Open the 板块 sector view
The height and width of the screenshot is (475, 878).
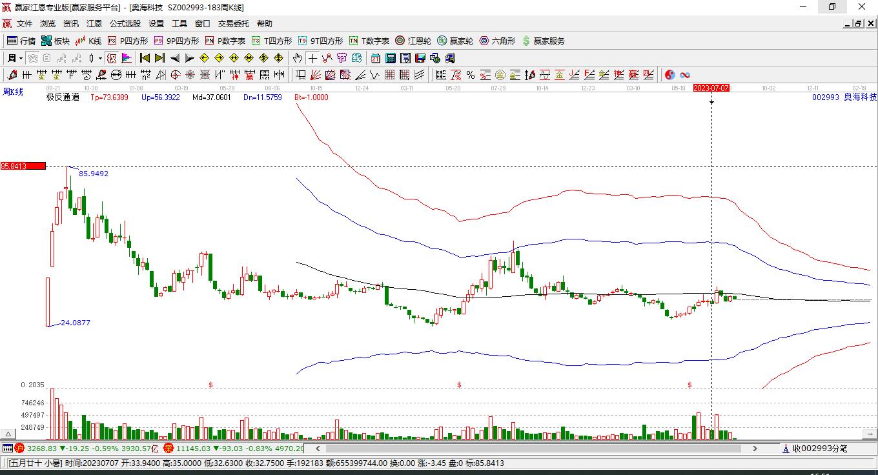tap(56, 41)
